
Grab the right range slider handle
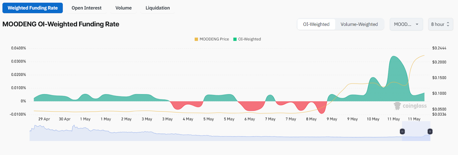click(x=430, y=131)
